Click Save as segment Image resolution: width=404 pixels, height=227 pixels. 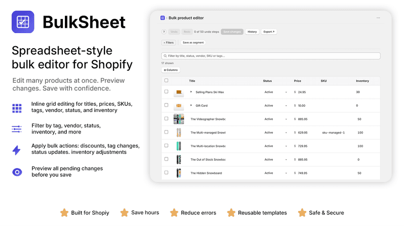pos(193,42)
